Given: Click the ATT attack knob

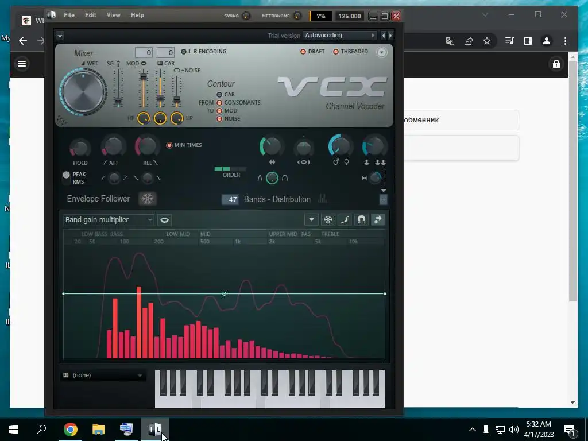Looking at the screenshot, I should pyautogui.click(x=113, y=146).
